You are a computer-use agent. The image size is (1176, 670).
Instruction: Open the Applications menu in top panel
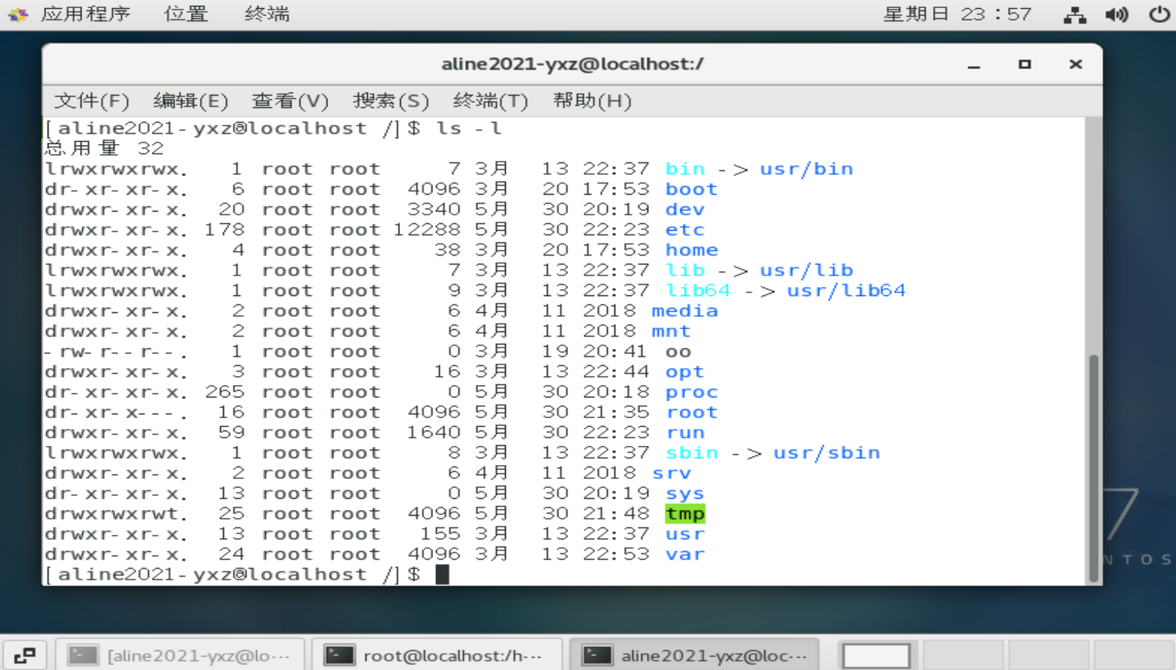(85, 14)
